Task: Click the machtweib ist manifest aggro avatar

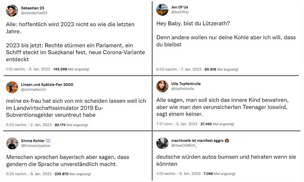Action: (162, 143)
